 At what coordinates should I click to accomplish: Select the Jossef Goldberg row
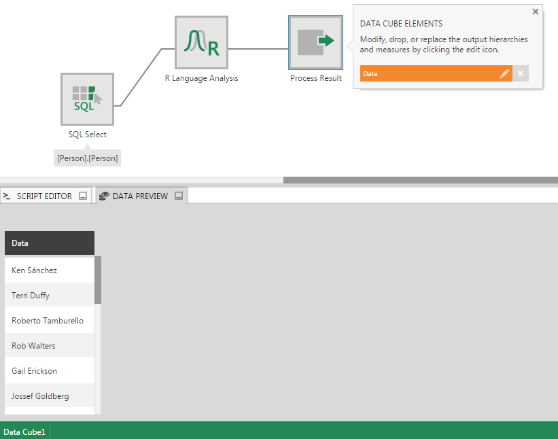(49, 396)
